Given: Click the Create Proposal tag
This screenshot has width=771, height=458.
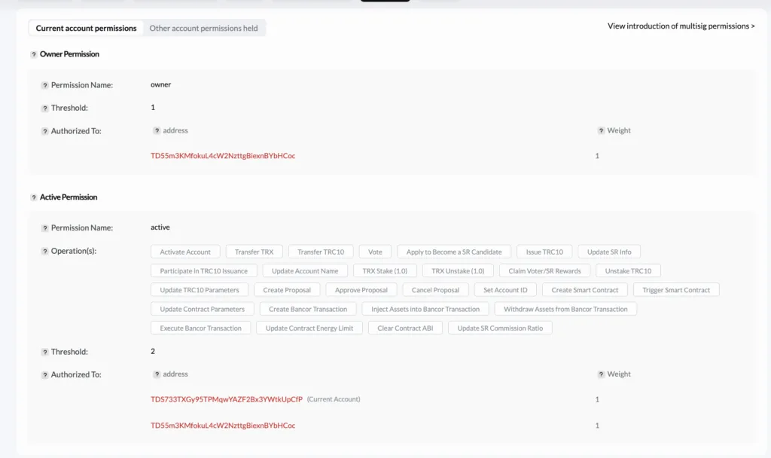Looking at the screenshot, I should (x=287, y=290).
